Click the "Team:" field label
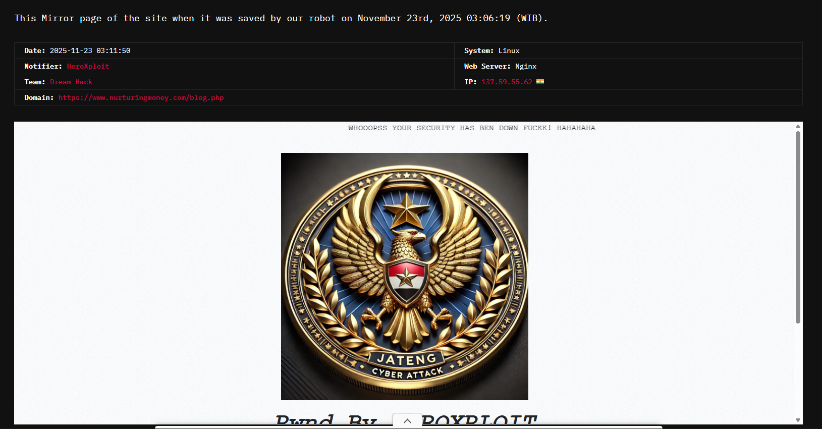The width and height of the screenshot is (822, 429). pyautogui.click(x=34, y=82)
